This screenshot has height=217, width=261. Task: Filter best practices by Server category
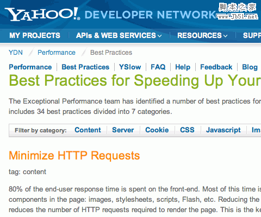point(123,130)
